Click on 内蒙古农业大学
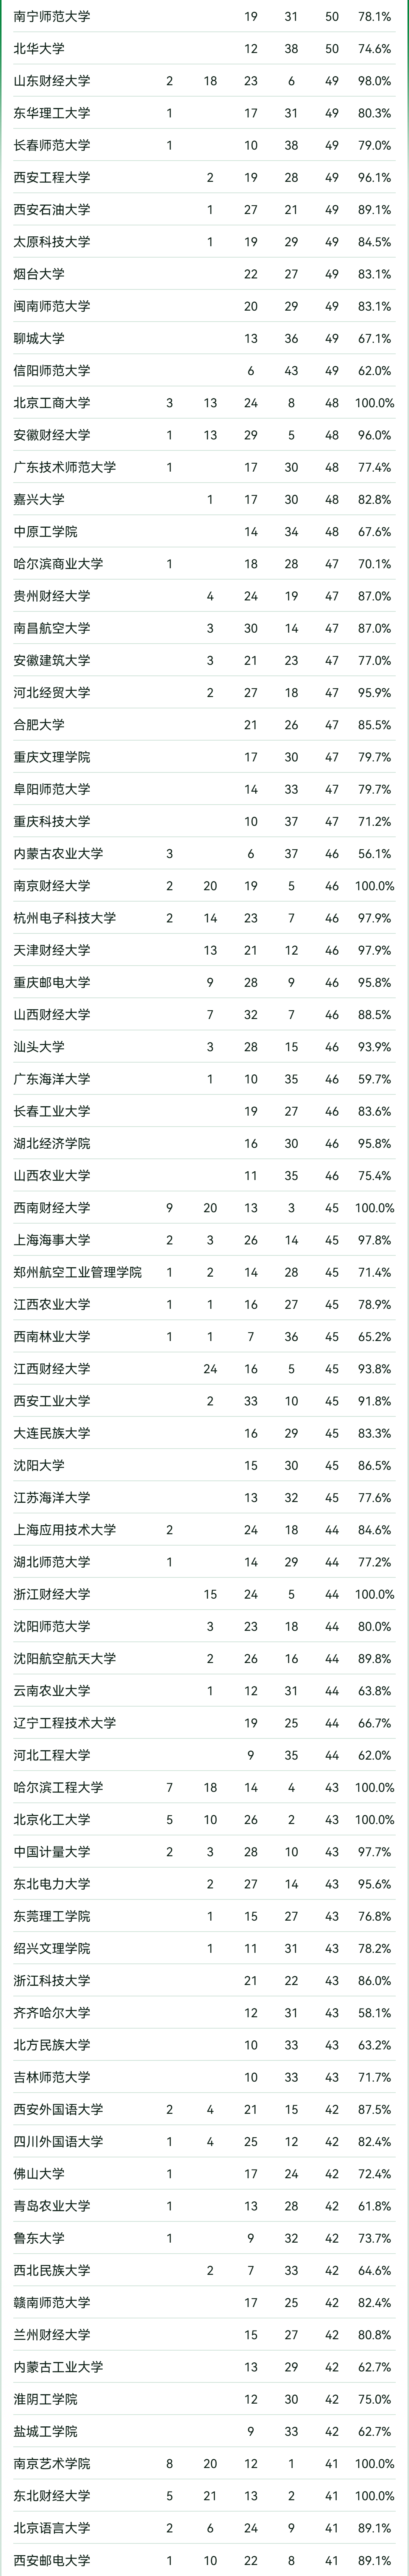The image size is (409, 2576). tap(58, 854)
